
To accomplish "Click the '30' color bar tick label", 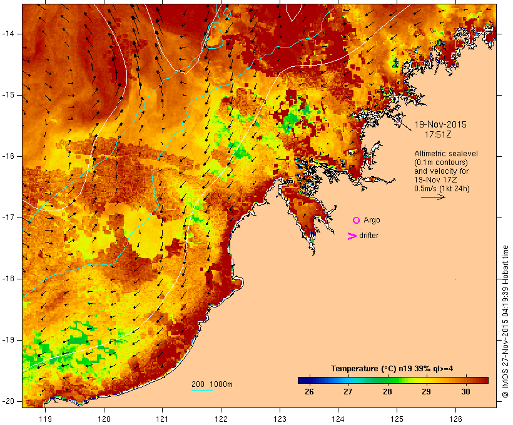I will coord(465,392).
